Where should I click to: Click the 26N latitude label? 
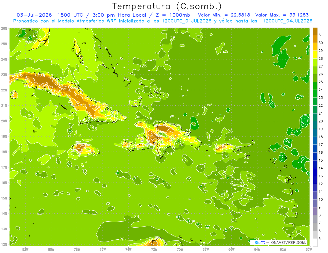coord(4,28)
